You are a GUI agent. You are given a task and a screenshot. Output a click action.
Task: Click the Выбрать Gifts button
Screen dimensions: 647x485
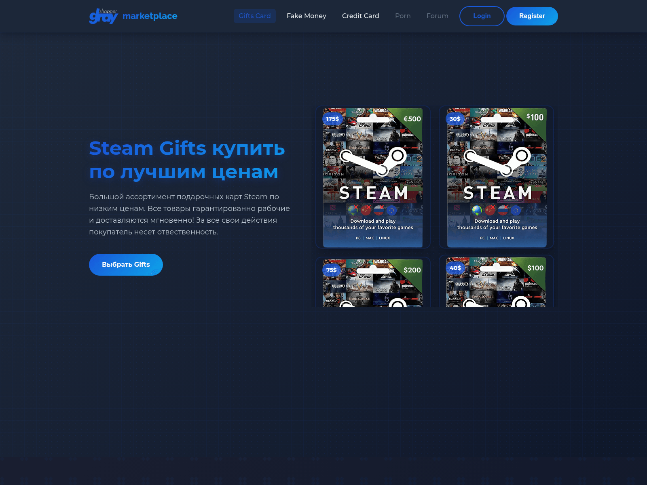126,265
